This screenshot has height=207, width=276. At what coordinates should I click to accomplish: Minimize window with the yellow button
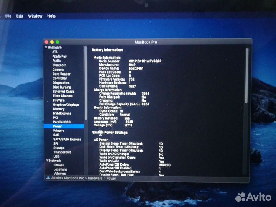tap(52, 42)
